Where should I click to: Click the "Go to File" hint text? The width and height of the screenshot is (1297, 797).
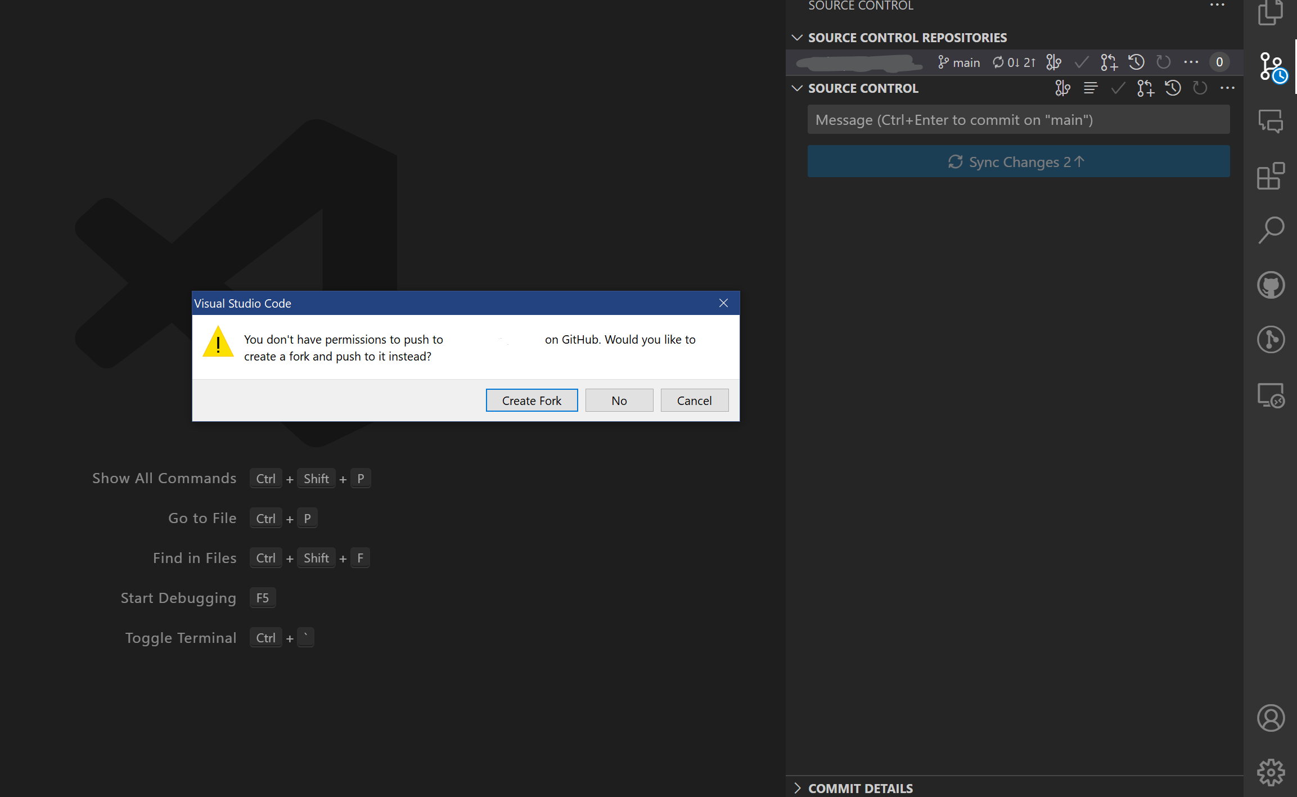tap(202, 518)
